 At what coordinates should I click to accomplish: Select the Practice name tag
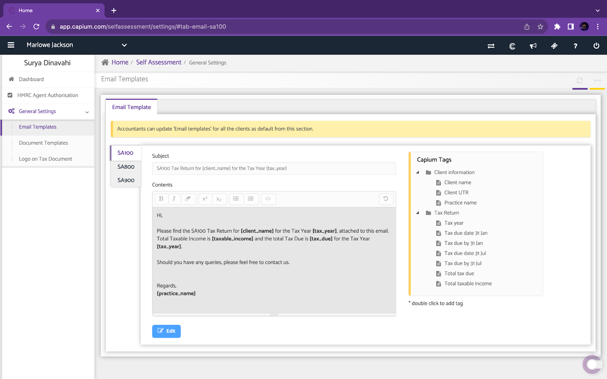pyautogui.click(x=460, y=203)
